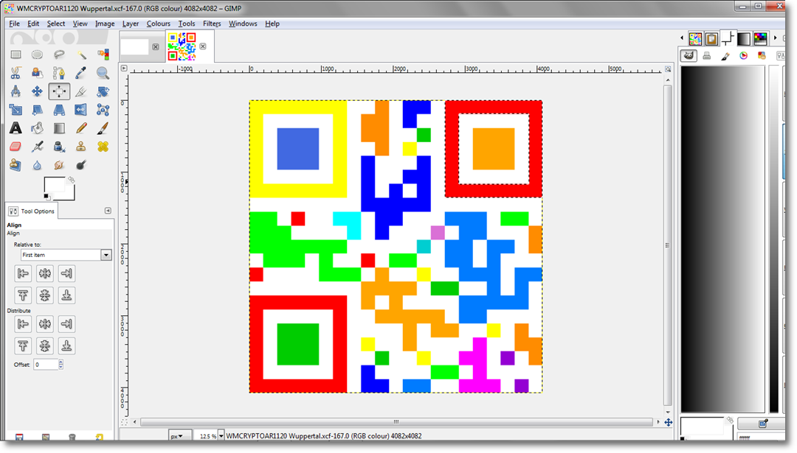
Task: Select the Clone stamp tool
Action: [81, 147]
